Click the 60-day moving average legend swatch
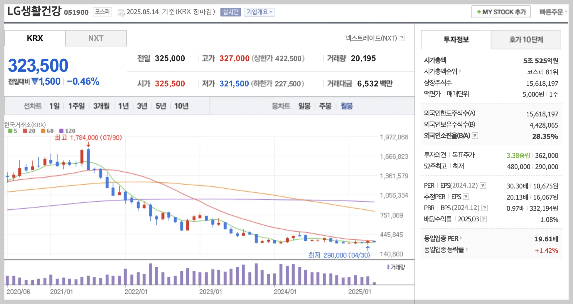 tap(43, 131)
